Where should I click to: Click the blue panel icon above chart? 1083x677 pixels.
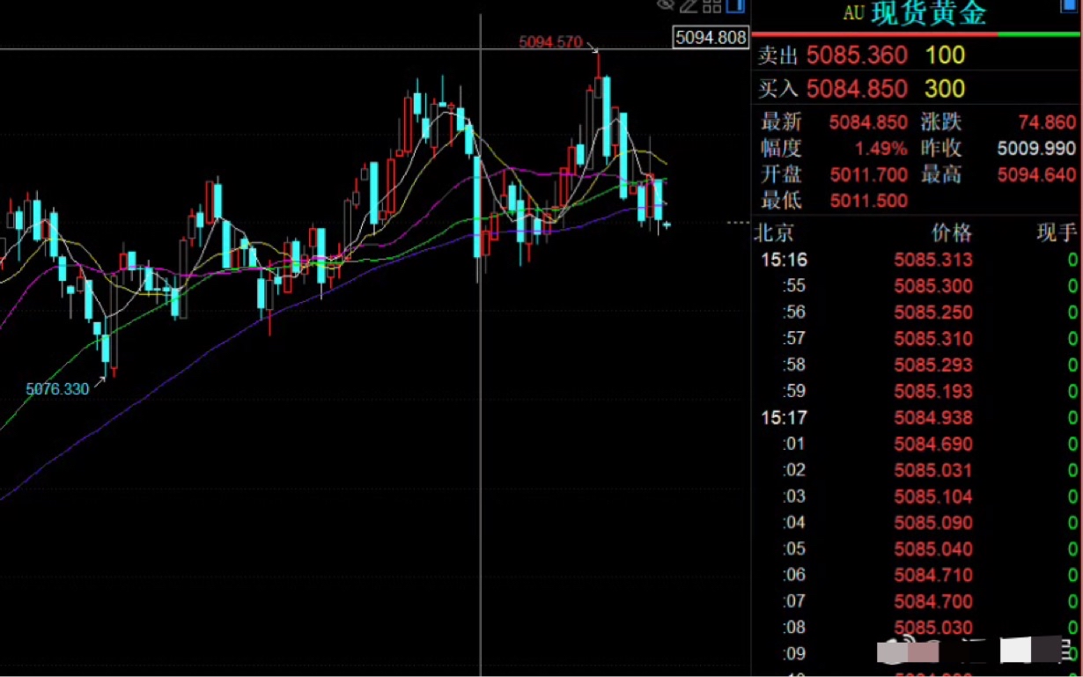tap(735, 5)
